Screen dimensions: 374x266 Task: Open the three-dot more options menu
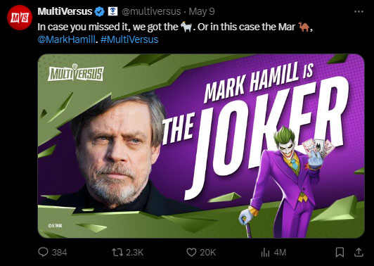click(359, 12)
